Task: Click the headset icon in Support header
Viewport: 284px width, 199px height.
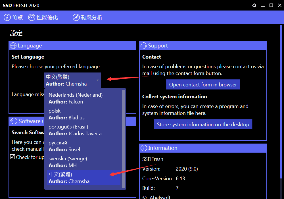Action: coord(144,46)
